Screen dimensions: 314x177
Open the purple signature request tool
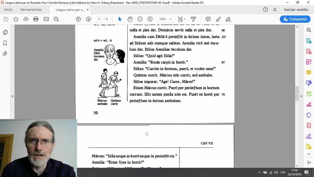(x=309, y=136)
